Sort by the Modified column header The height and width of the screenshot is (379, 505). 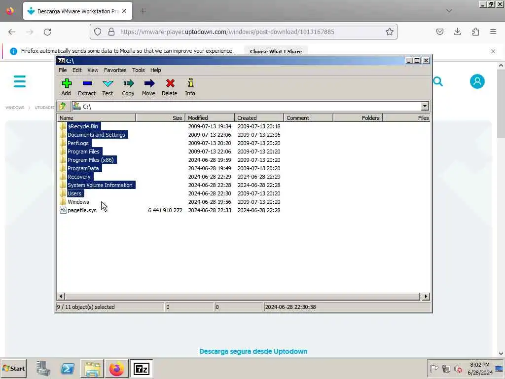point(210,117)
